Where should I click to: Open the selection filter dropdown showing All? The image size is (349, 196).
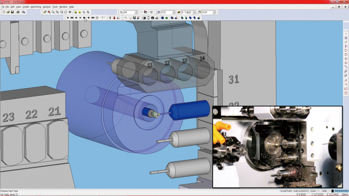[131, 12]
